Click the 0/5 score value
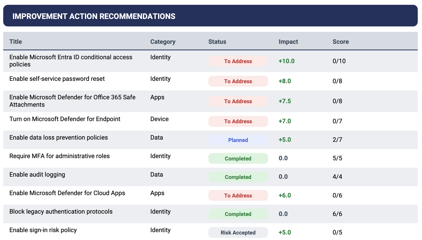The image size is (422, 240). coord(337,232)
